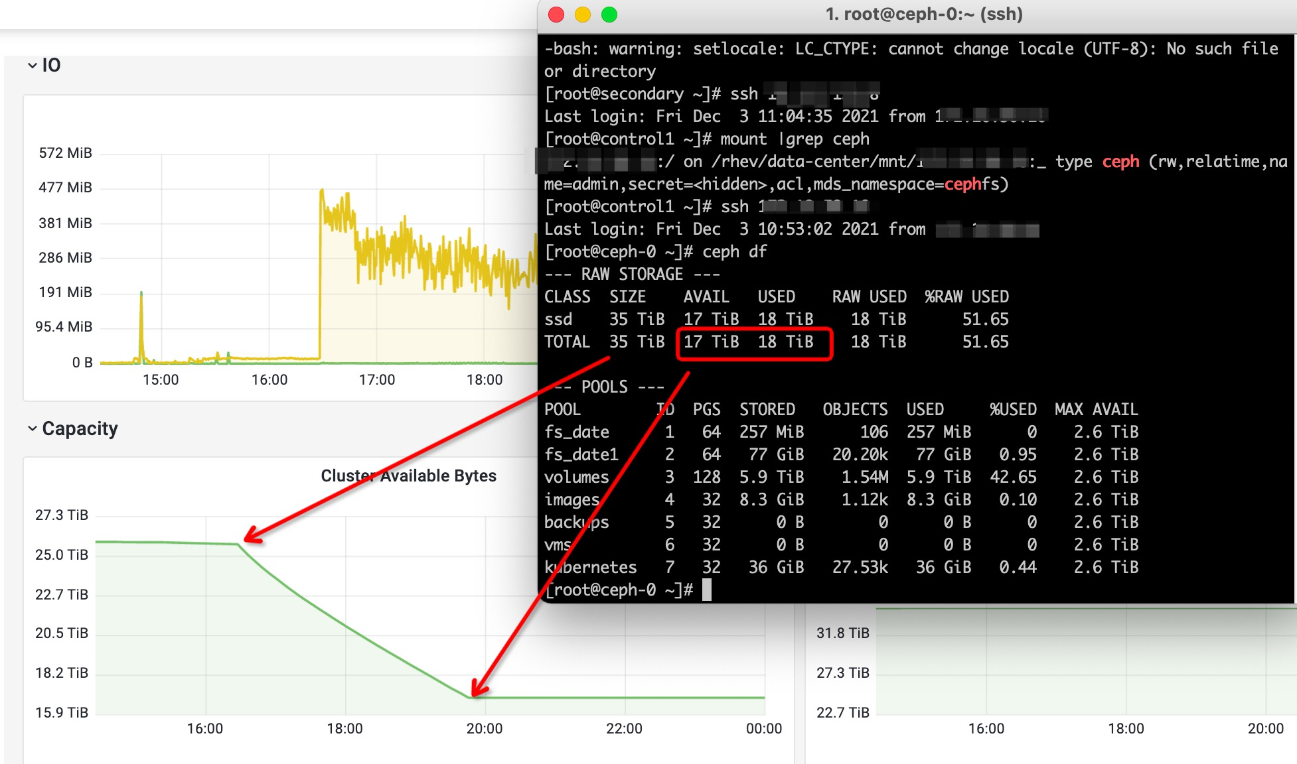Click the kubernetes pool name in the terminal
Viewport: 1297px width, 764px height.
tap(590, 567)
